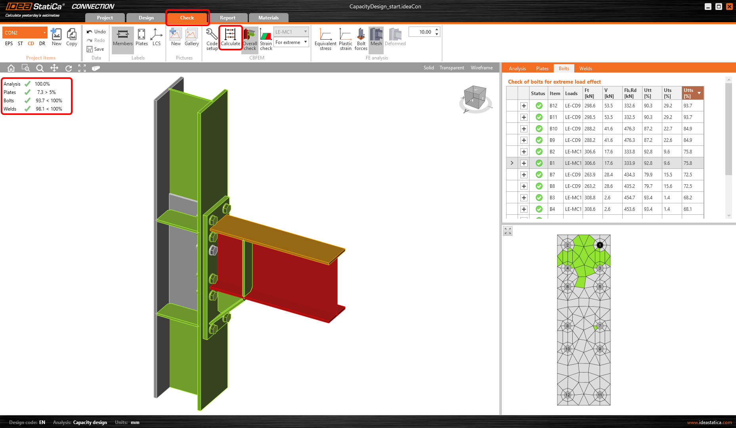Expand bolt B1 row details
The width and height of the screenshot is (736, 428).
click(x=524, y=163)
